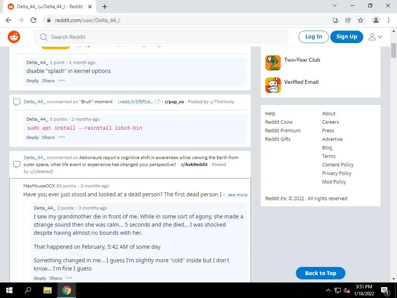397x298 pixels.
Task: Click the taskbar search icon
Action: point(28,290)
